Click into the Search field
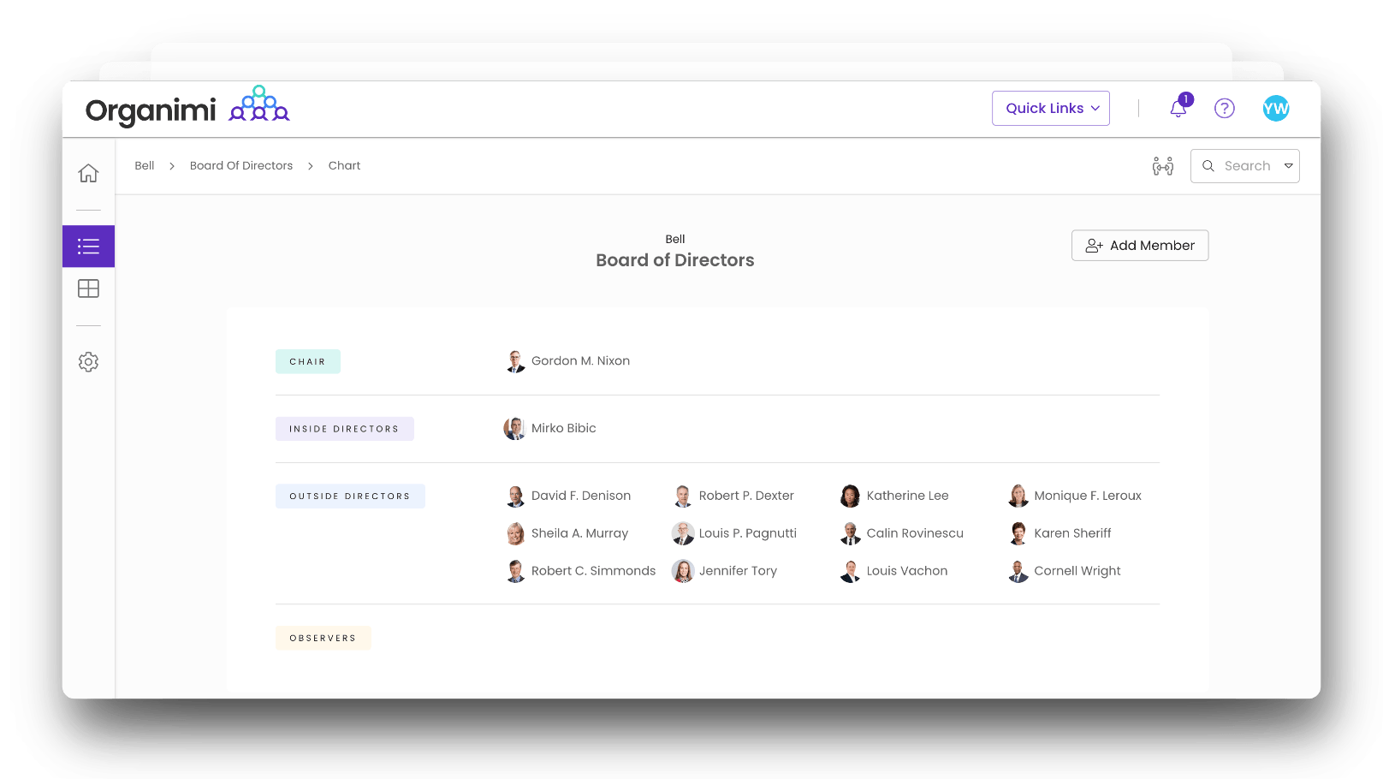 click(1247, 166)
